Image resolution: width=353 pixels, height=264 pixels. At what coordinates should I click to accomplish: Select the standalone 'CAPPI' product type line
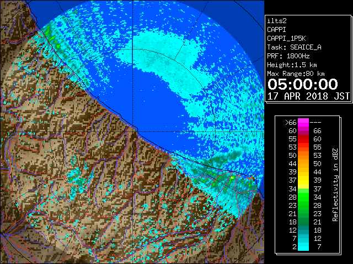click(276, 30)
